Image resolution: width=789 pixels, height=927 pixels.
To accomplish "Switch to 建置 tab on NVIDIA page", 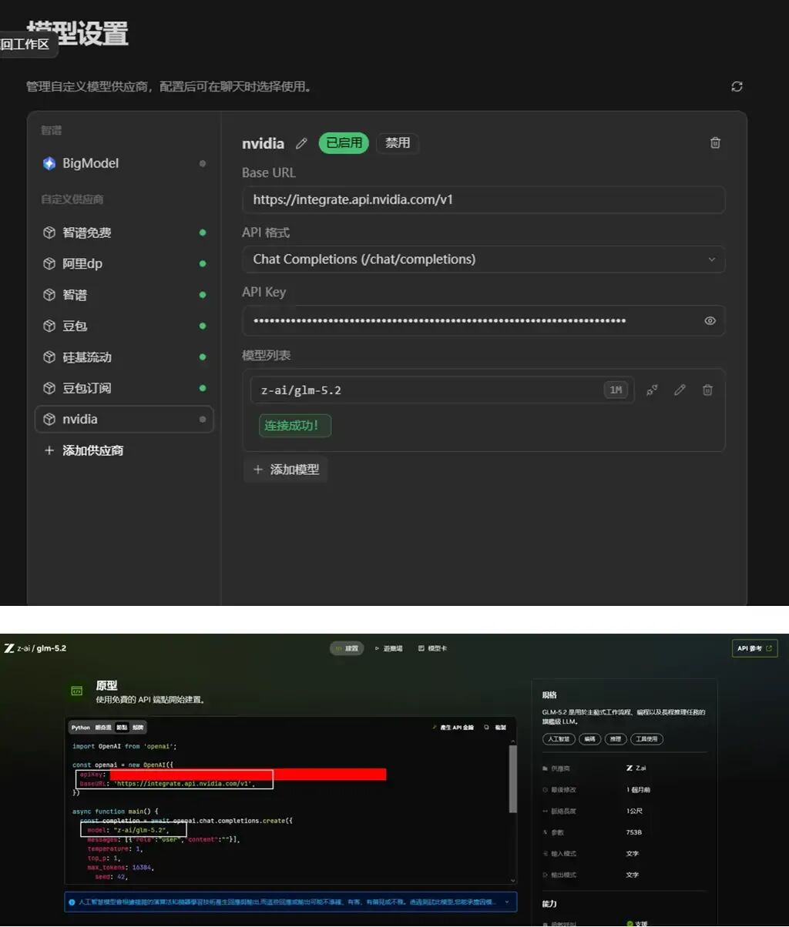I will click(x=347, y=648).
